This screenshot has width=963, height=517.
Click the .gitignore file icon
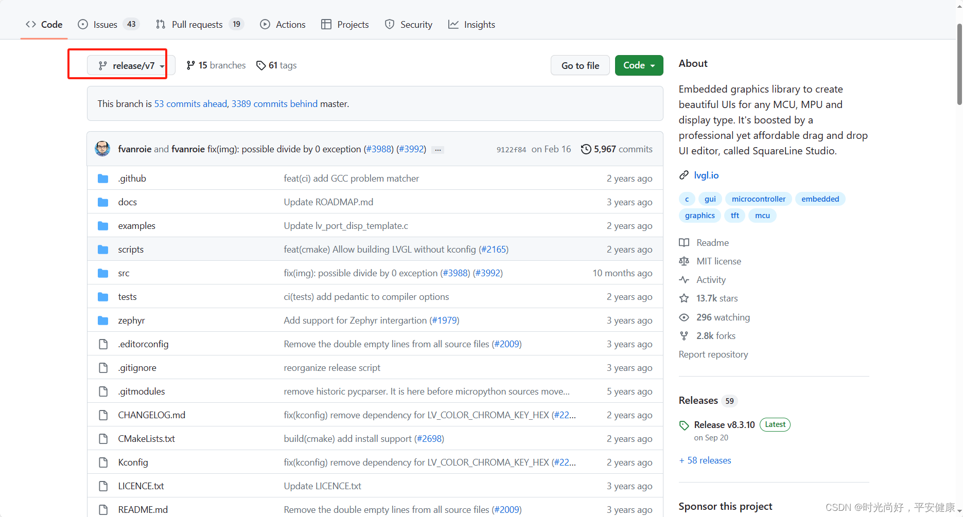(103, 368)
